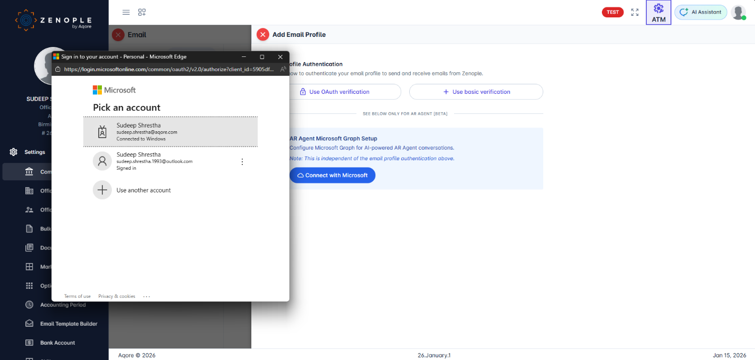Image resolution: width=755 pixels, height=360 pixels.
Task: Select the outlook.com Sudeep Shrestha account
Action: click(x=171, y=161)
